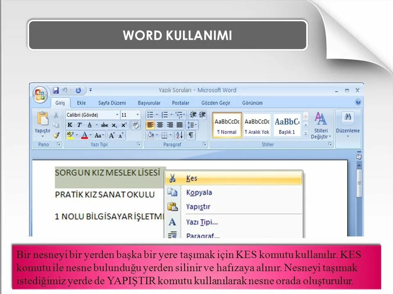The width and height of the screenshot is (393, 294).
Task: Toggle bold (K) formatting
Action: (x=70, y=125)
